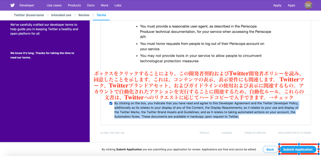Open the PRIVACY footer link

(x=204, y=133)
